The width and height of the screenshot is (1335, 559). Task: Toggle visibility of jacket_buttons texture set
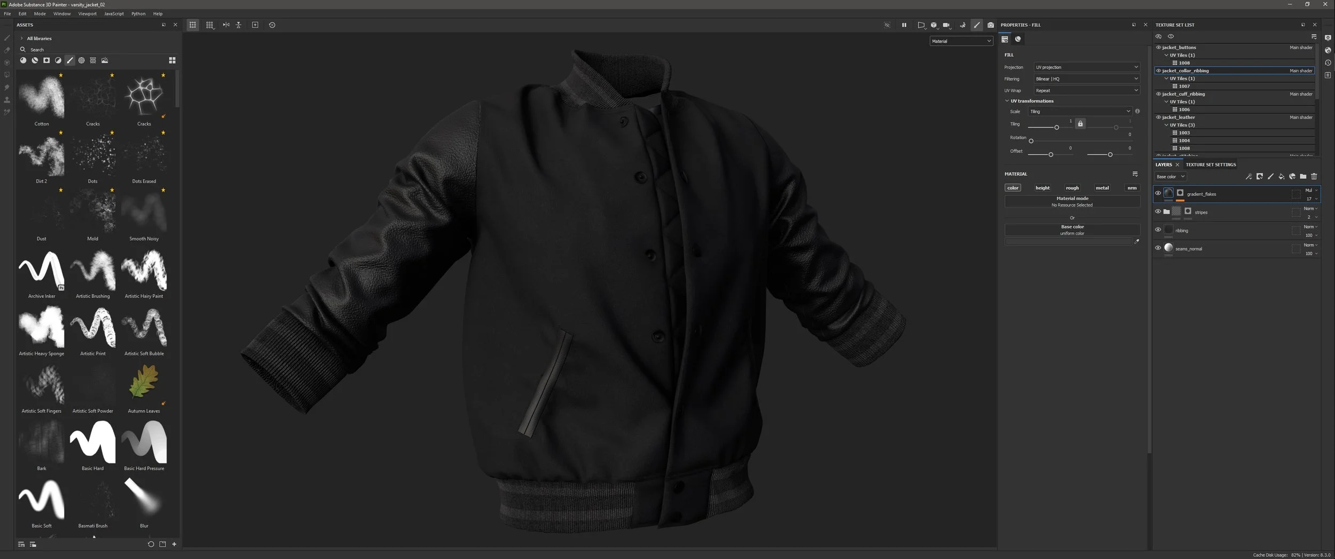pyautogui.click(x=1158, y=47)
